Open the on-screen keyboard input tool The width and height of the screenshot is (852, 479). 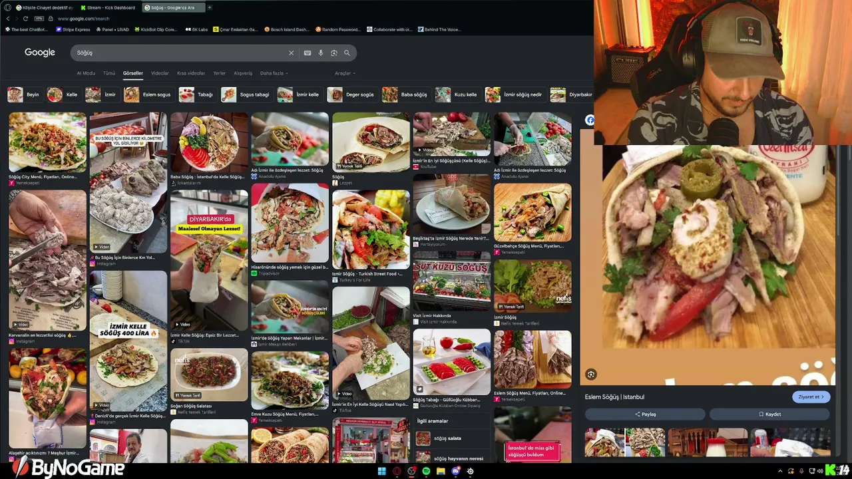coord(308,53)
